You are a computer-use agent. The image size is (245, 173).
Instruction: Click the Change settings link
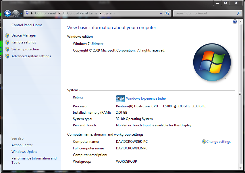pos(219,142)
